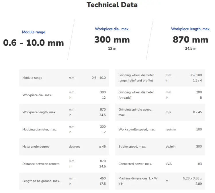
Task: Select Grinding wheel diameter range (relief and profile)
Action: coord(136,78)
